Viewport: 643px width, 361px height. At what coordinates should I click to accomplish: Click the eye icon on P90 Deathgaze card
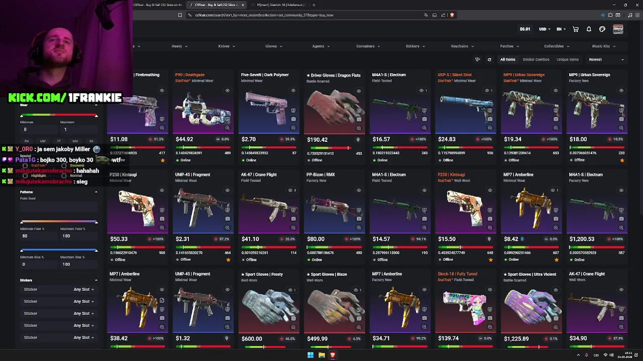pos(228,91)
